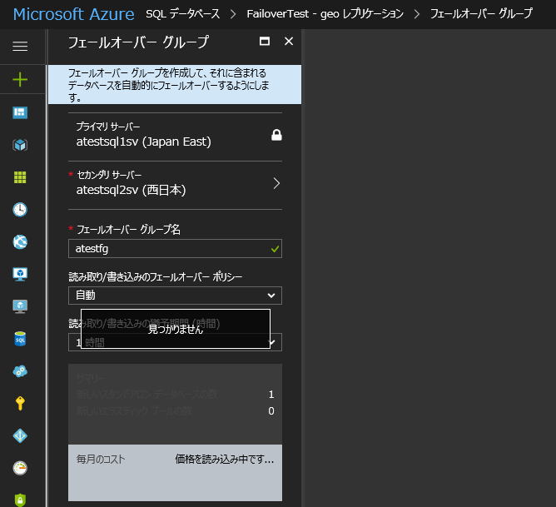Click the lock icon beside primary server

pyautogui.click(x=276, y=135)
